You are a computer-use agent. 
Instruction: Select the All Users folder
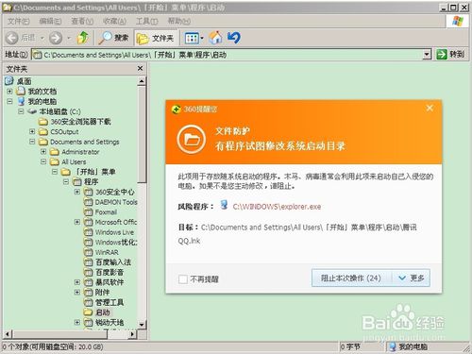(74, 161)
